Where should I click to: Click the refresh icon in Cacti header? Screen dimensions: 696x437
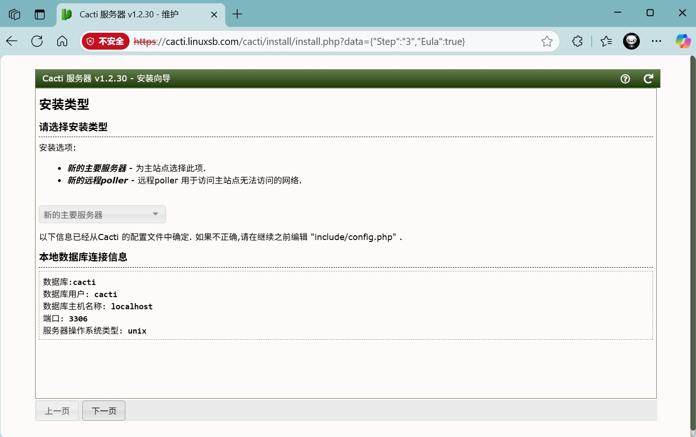tap(648, 79)
